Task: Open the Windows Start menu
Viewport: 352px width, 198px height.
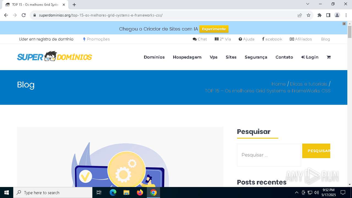Action: pos(7,193)
